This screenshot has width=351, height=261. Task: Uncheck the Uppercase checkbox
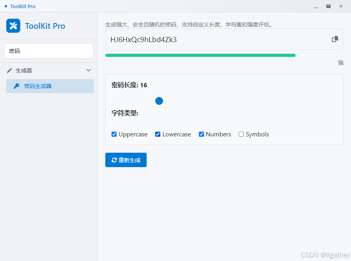point(114,134)
